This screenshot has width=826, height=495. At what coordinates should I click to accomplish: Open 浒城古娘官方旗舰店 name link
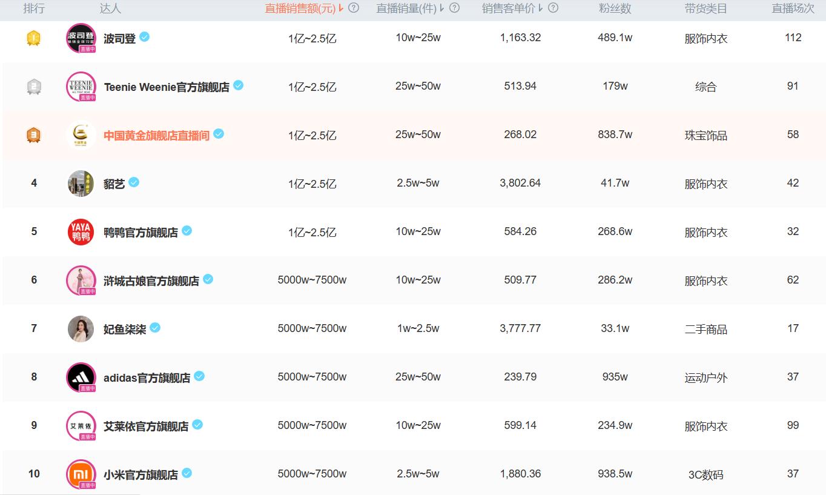coord(151,281)
